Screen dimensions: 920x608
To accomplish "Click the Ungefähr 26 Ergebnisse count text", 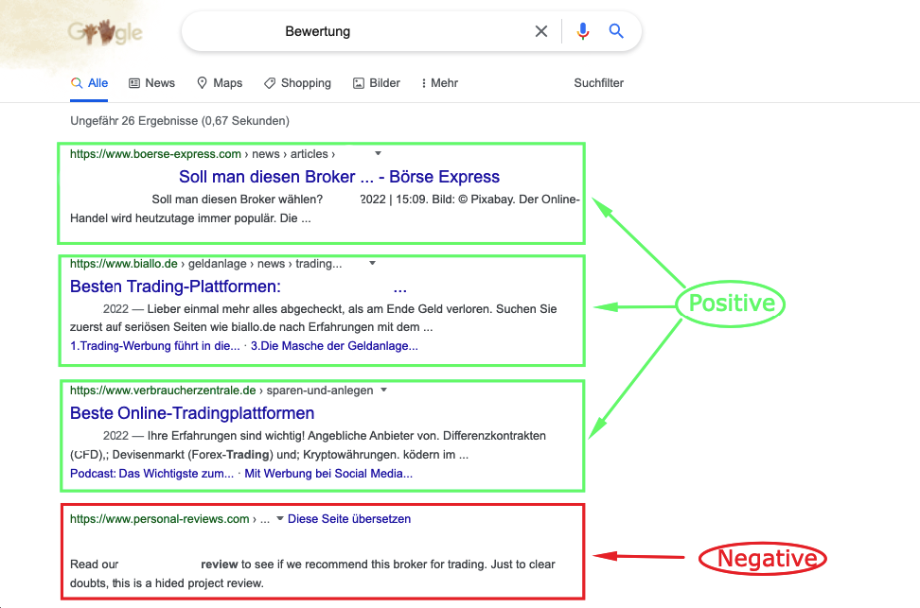I will click(180, 121).
